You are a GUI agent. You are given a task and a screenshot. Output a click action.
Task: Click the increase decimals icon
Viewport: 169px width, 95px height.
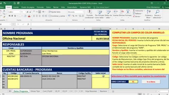click(x=80, y=16)
